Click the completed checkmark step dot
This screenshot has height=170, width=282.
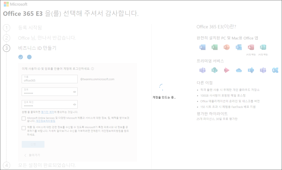click(21, 57)
